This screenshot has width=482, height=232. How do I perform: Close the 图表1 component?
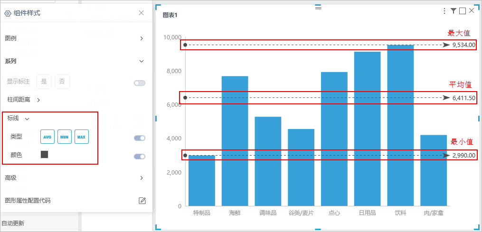click(472, 11)
